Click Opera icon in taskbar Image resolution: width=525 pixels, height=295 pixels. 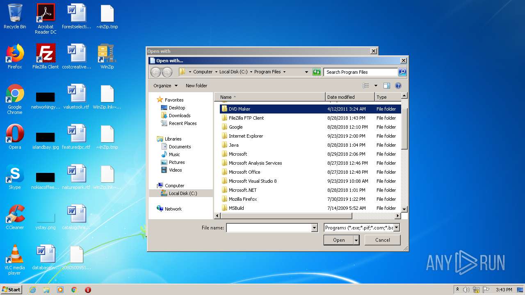coord(88,290)
